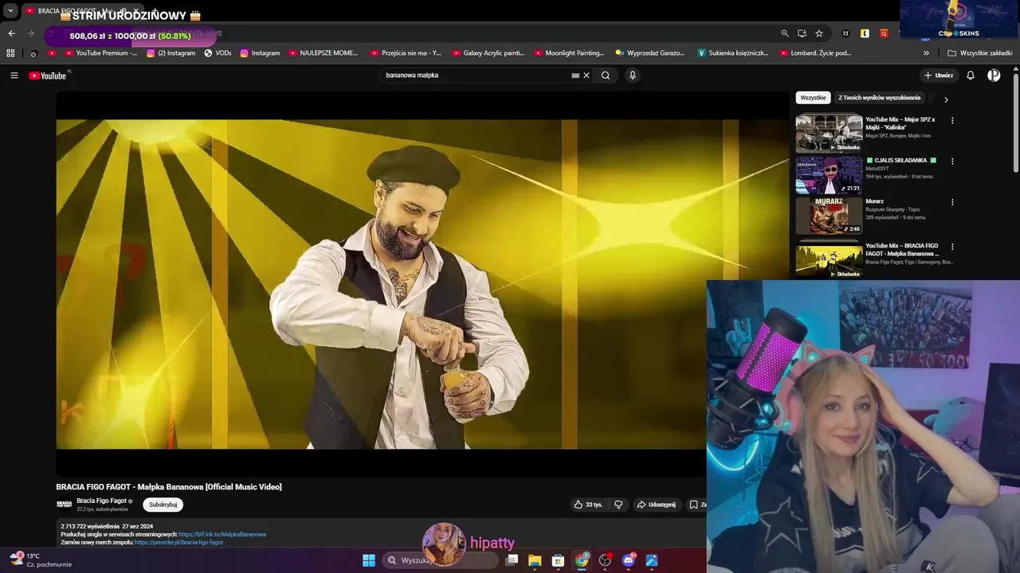Switch to Chrome on the taskbar
This screenshot has width=1020, height=573.
(x=582, y=560)
